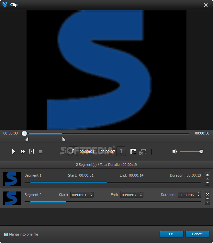Delete Segment 1 with its X button
Image resolution: width=213 pixels, height=243 pixels.
(207, 175)
